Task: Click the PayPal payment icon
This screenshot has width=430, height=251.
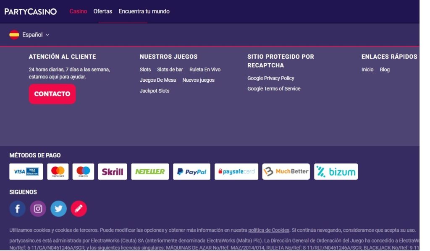Action: tap(191, 172)
